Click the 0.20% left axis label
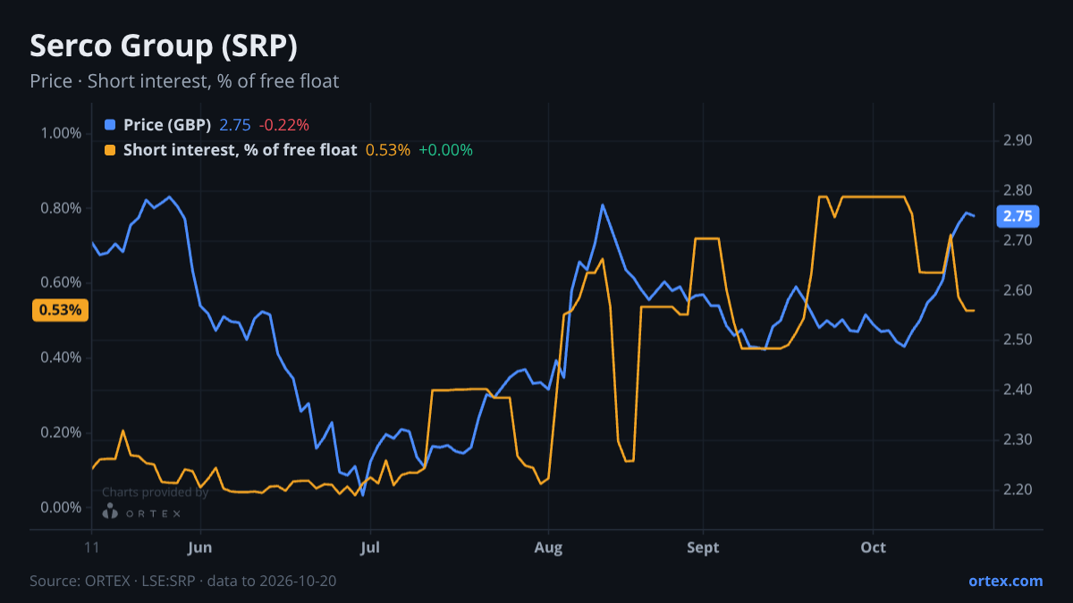1073x603 pixels. click(x=62, y=433)
